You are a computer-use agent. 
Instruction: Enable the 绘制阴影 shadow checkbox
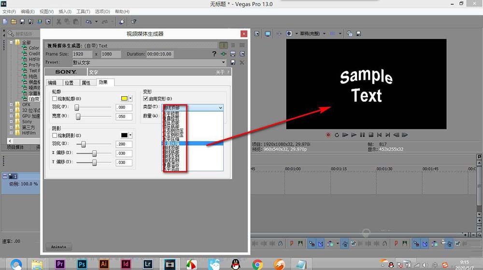[55, 135]
